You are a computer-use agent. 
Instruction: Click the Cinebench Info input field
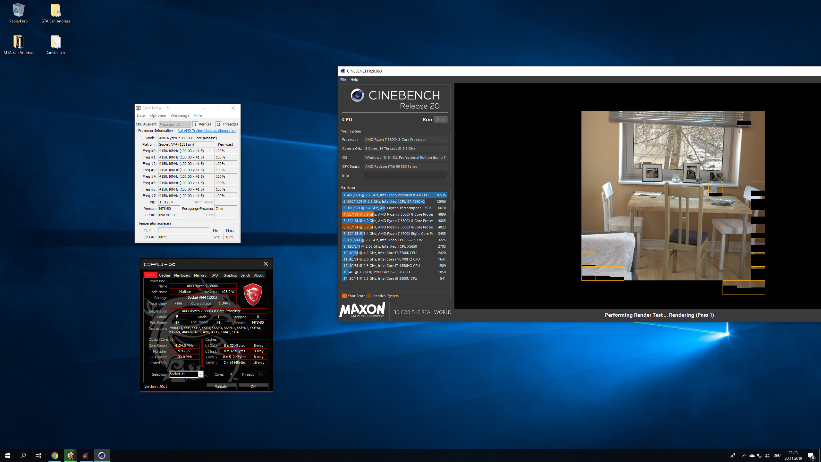pyautogui.click(x=405, y=175)
